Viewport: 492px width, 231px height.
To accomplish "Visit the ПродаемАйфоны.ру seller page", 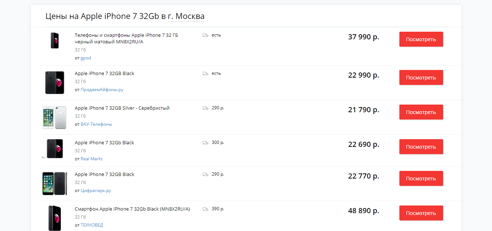I will pyautogui.click(x=102, y=89).
